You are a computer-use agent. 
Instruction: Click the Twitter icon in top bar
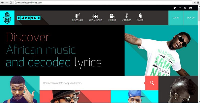tap(175, 8)
